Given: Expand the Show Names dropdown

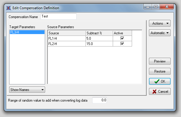Looking at the screenshot, I should (x=27, y=90).
